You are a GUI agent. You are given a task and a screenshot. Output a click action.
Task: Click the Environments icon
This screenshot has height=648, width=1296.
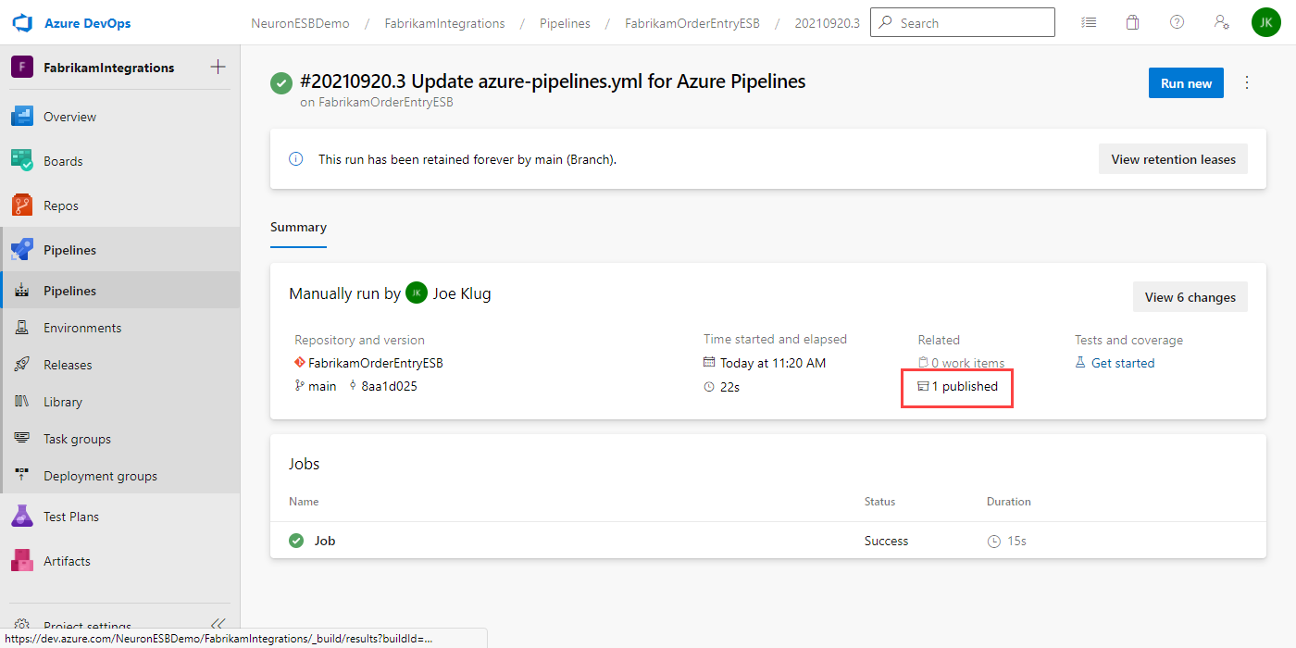22,328
